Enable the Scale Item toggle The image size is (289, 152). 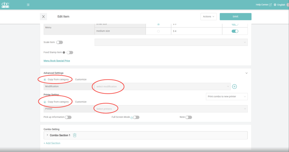tap(60, 42)
